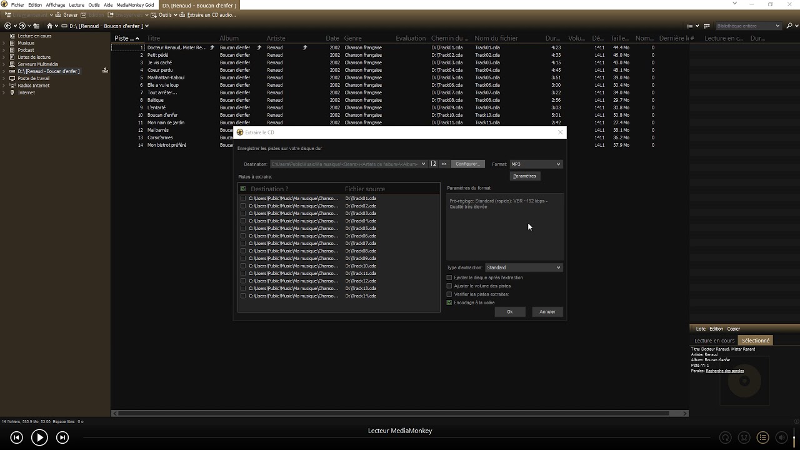Open the Lecture menu
This screenshot has width=800, height=450.
[x=76, y=4]
